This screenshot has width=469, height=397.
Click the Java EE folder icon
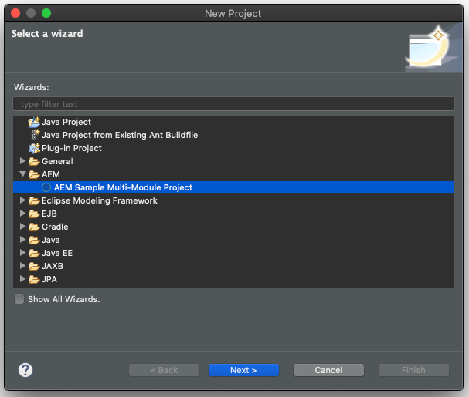[34, 254]
